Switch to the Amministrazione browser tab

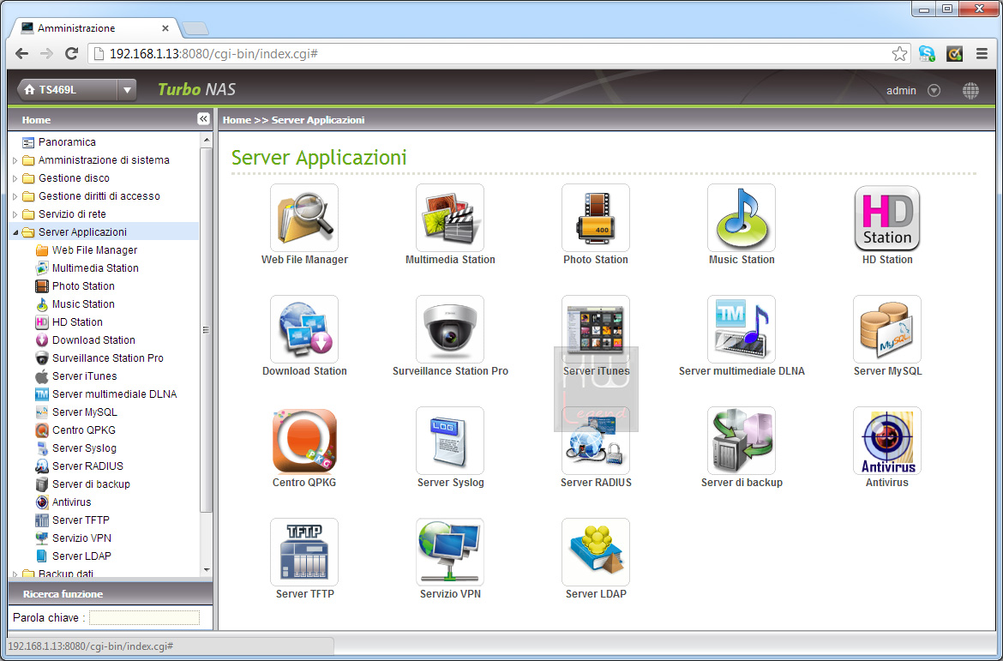pos(96,28)
